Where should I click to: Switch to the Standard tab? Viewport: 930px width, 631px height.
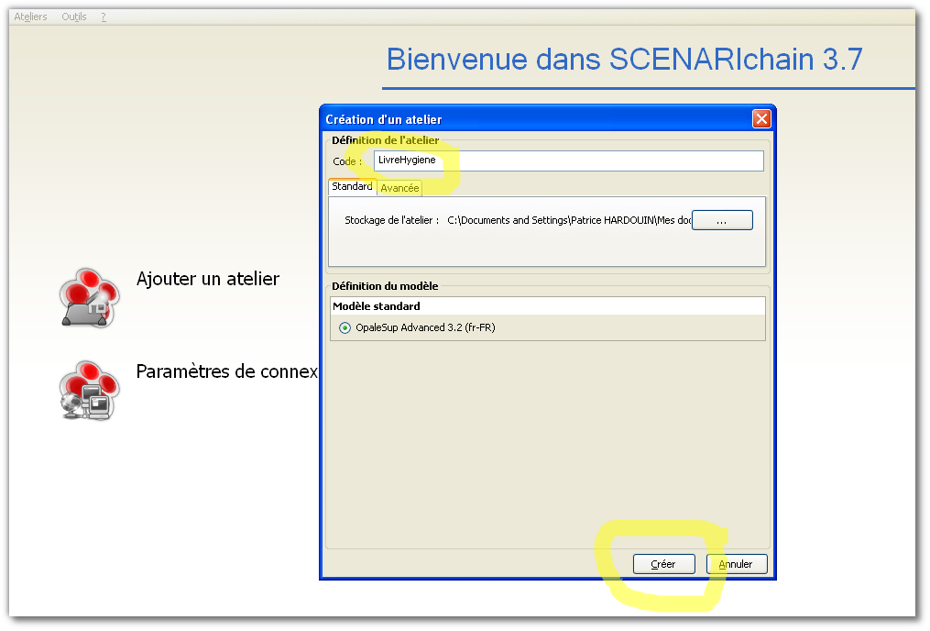[353, 186]
